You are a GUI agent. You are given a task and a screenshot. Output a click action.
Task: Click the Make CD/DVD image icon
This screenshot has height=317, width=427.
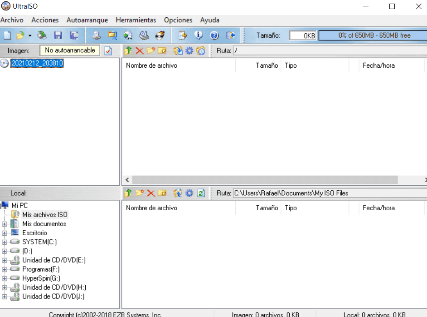pos(96,35)
